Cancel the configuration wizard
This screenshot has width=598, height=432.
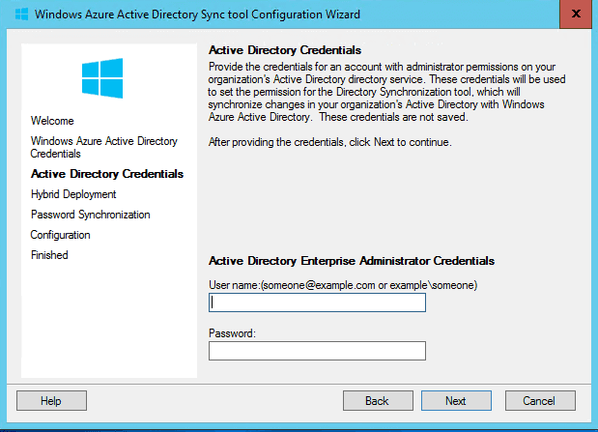(x=540, y=401)
